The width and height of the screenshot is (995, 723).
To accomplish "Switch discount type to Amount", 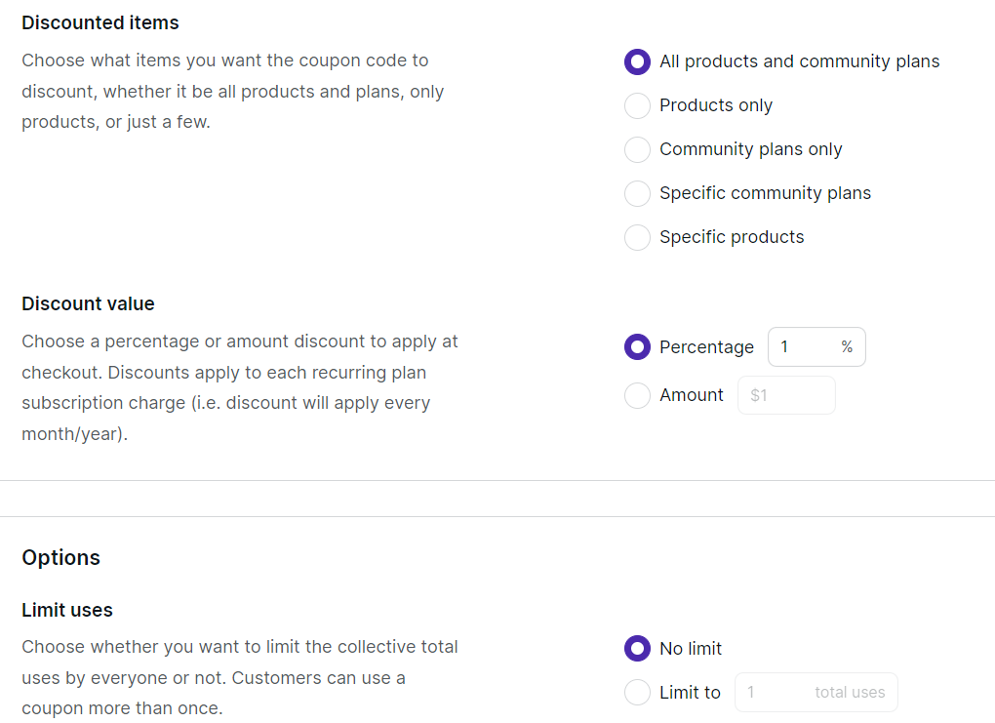I will coord(637,395).
